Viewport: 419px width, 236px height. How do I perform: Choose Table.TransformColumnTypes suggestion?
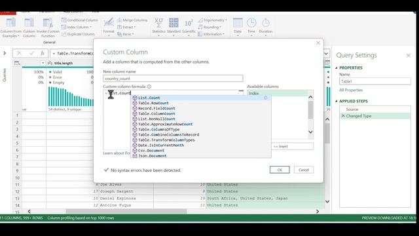(x=201, y=140)
